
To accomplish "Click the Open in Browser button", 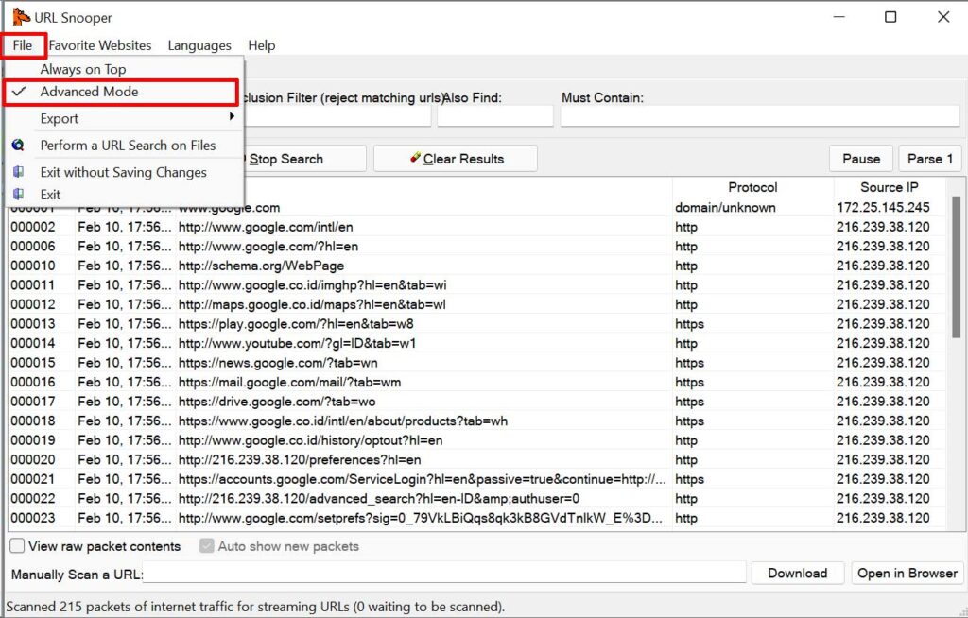I will tap(907, 573).
